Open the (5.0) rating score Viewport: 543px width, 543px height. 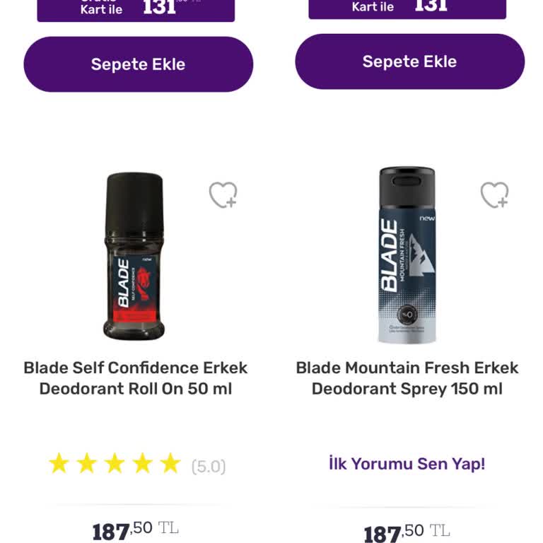pyautogui.click(x=209, y=467)
